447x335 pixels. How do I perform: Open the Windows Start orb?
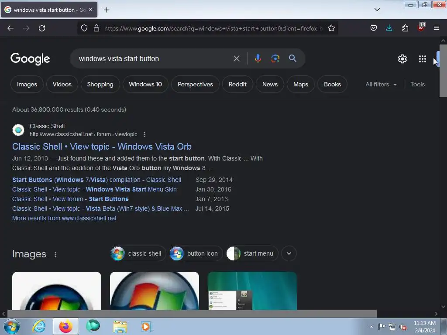point(12,326)
